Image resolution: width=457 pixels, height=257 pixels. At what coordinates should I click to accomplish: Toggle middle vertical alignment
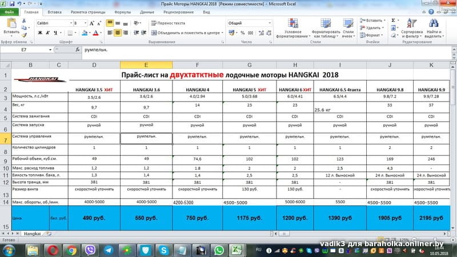point(118,23)
